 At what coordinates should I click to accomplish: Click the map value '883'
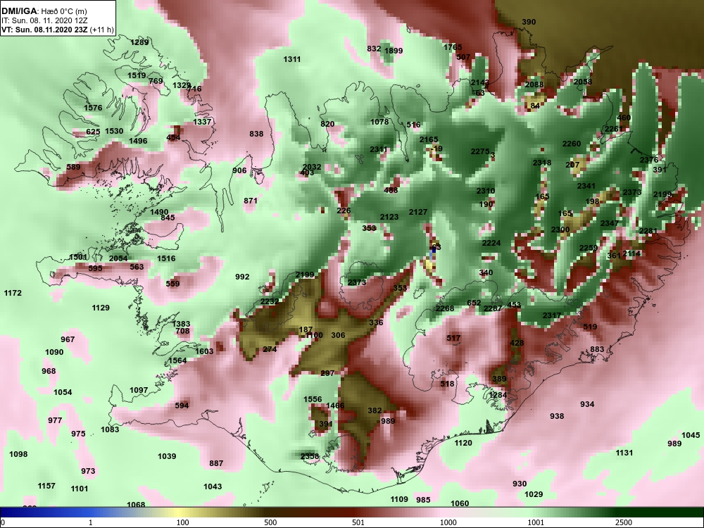(x=597, y=350)
